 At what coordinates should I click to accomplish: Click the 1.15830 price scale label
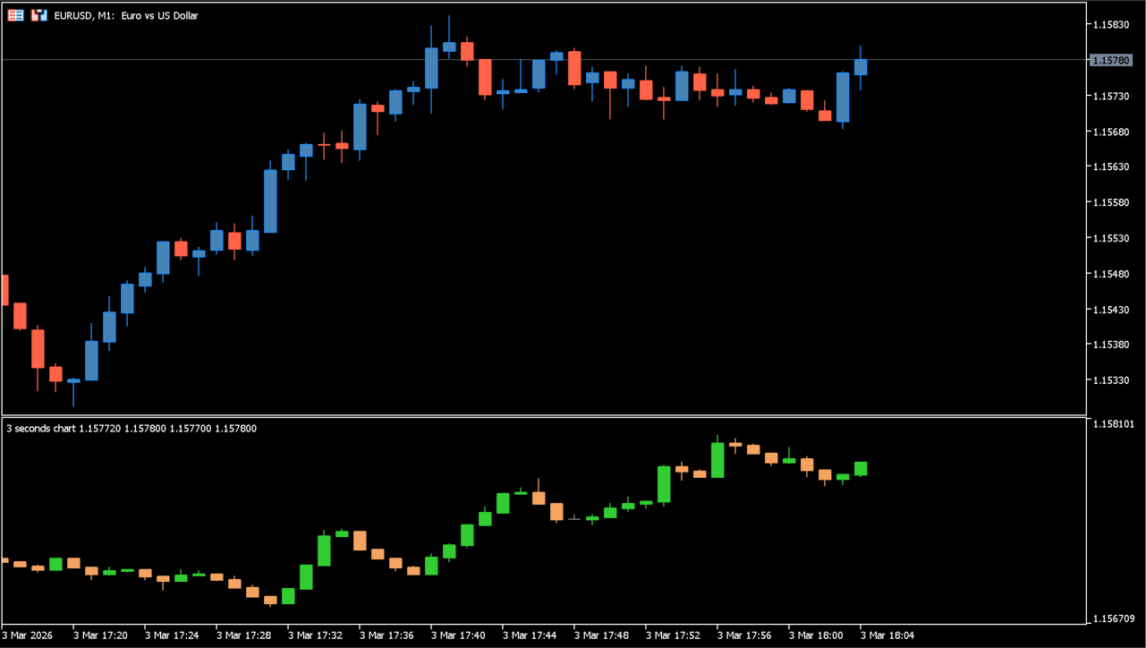click(x=1111, y=25)
